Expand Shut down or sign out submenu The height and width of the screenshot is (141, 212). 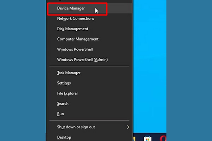[x=89, y=127]
